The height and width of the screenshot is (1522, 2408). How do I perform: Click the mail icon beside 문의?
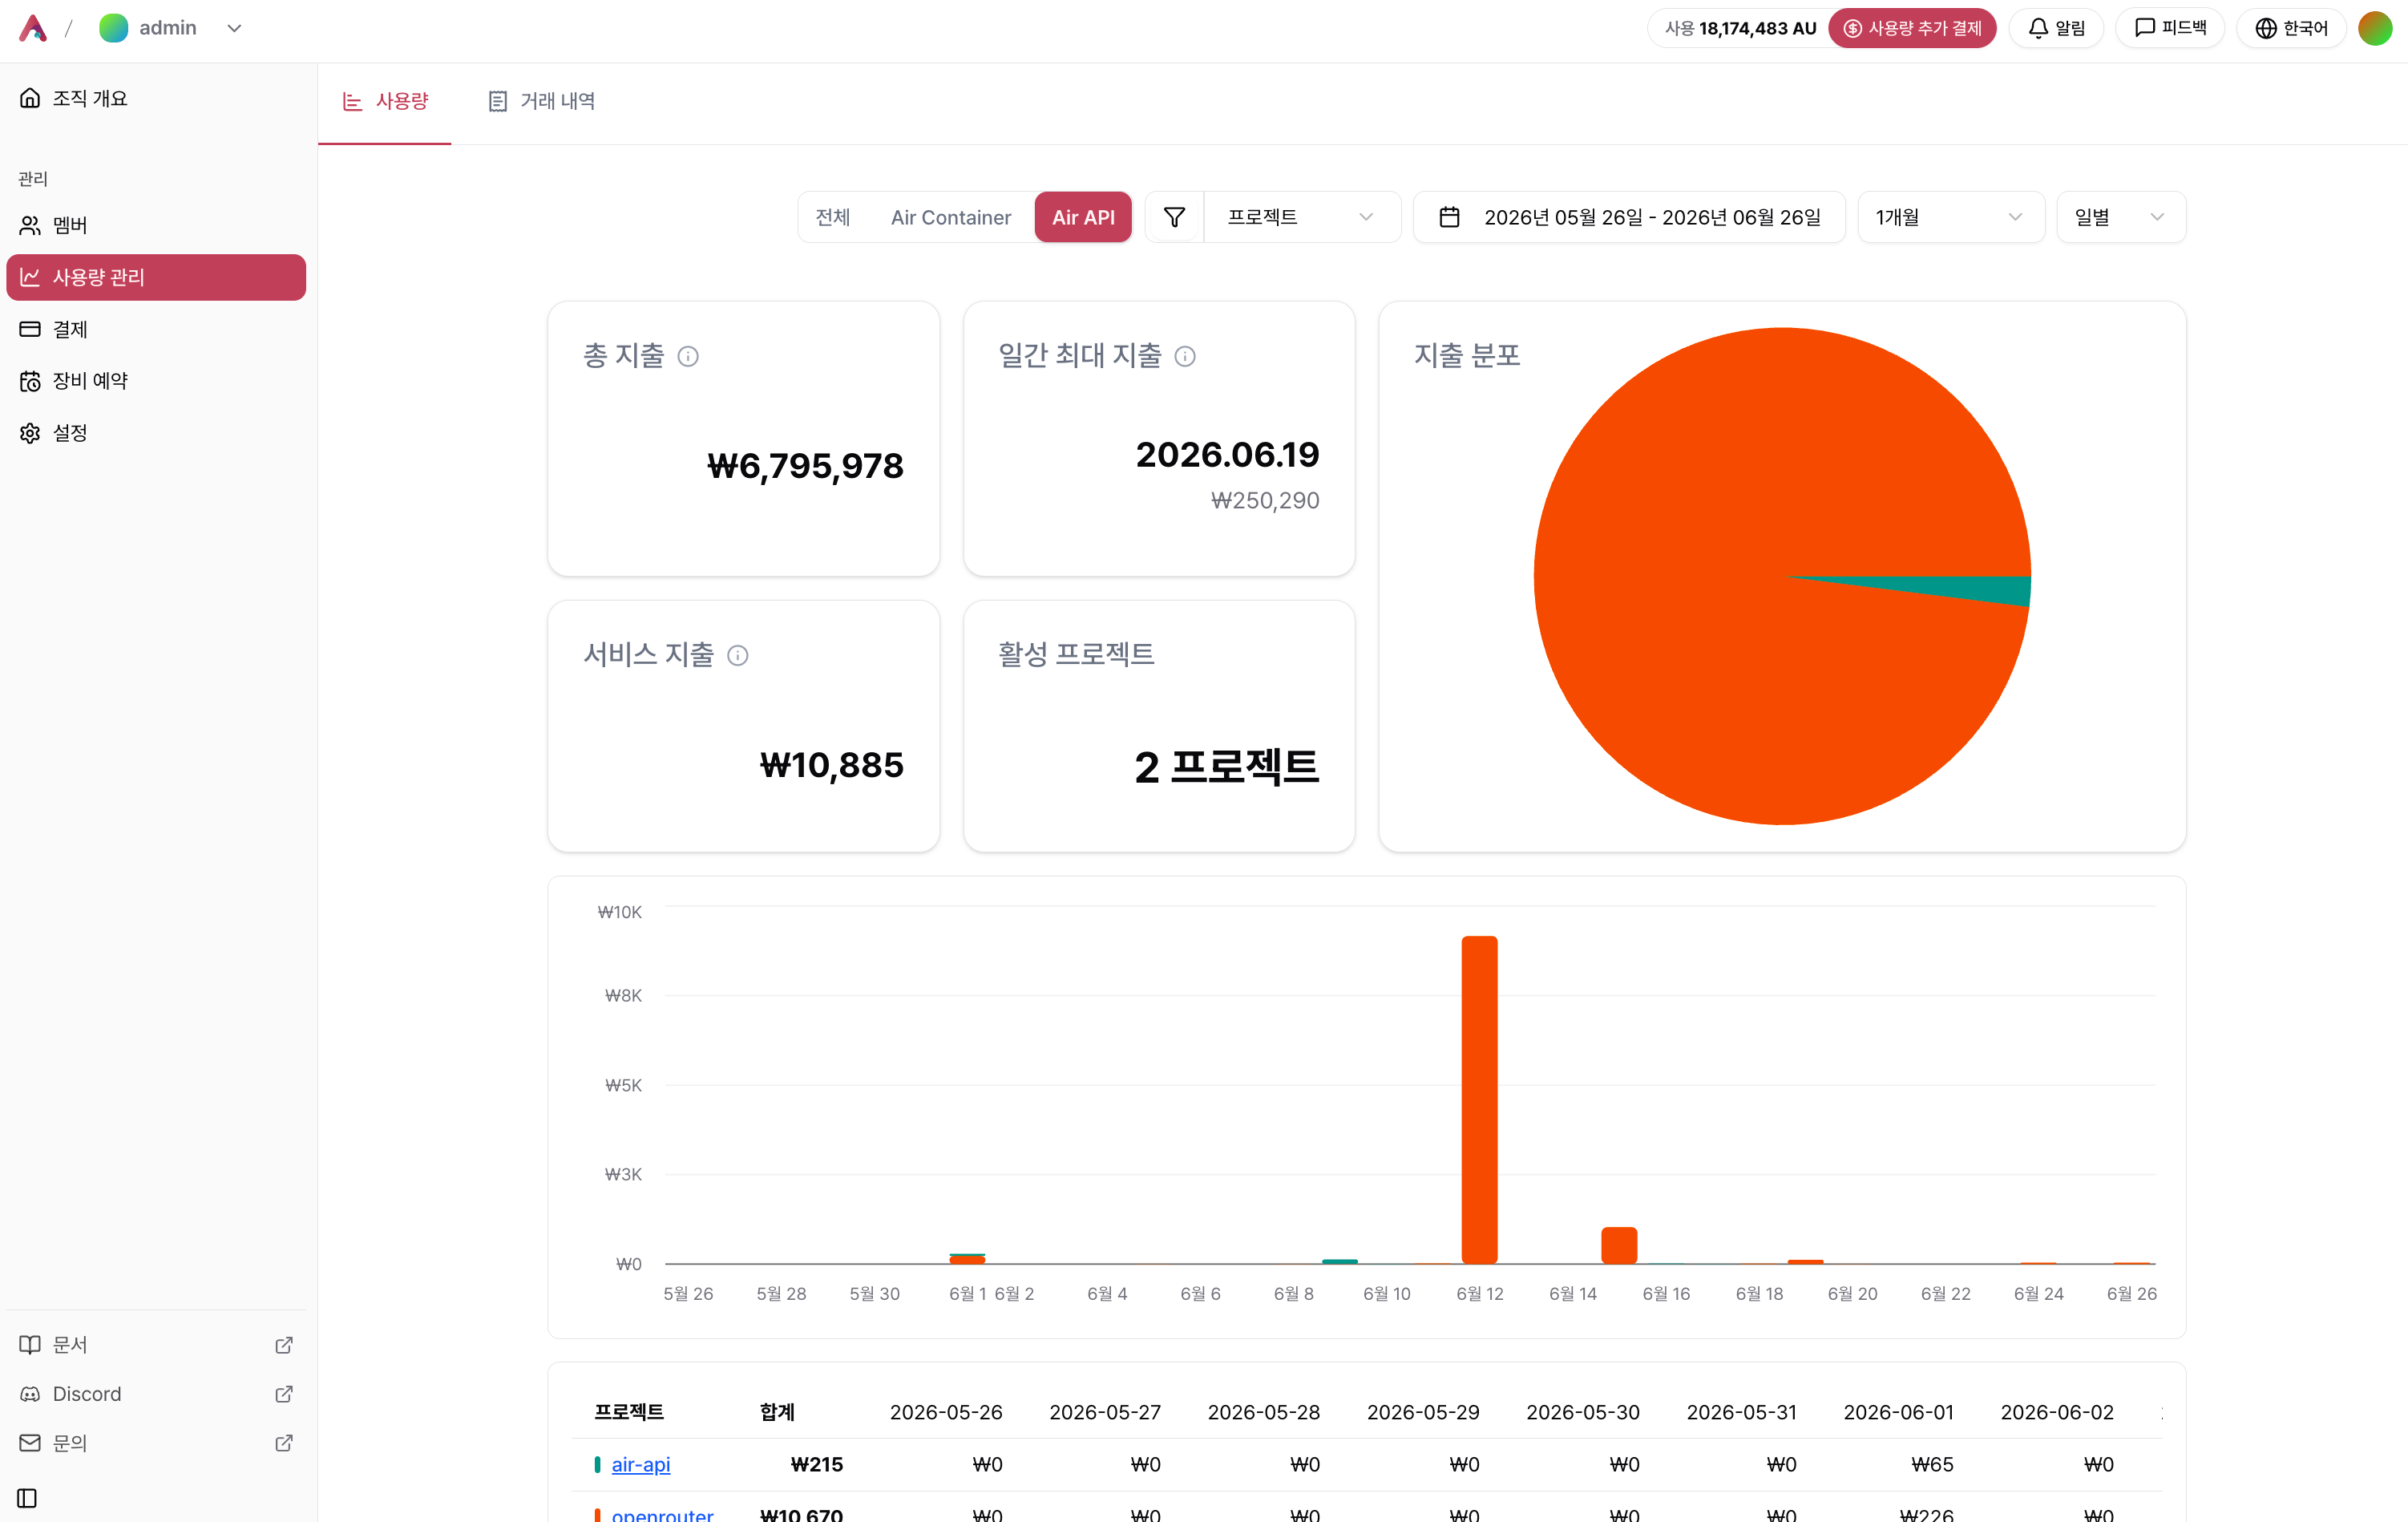click(x=30, y=1443)
